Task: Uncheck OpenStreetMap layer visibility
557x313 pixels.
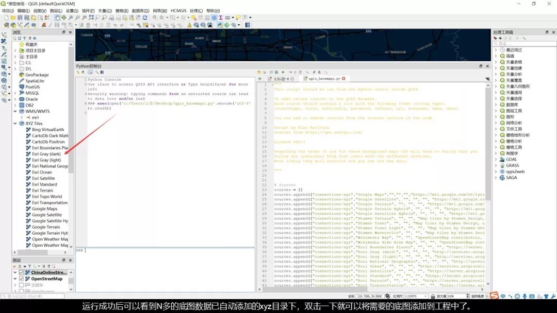Action: point(21,279)
